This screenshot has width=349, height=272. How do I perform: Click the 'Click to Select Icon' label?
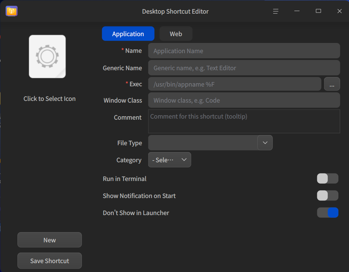click(x=50, y=99)
